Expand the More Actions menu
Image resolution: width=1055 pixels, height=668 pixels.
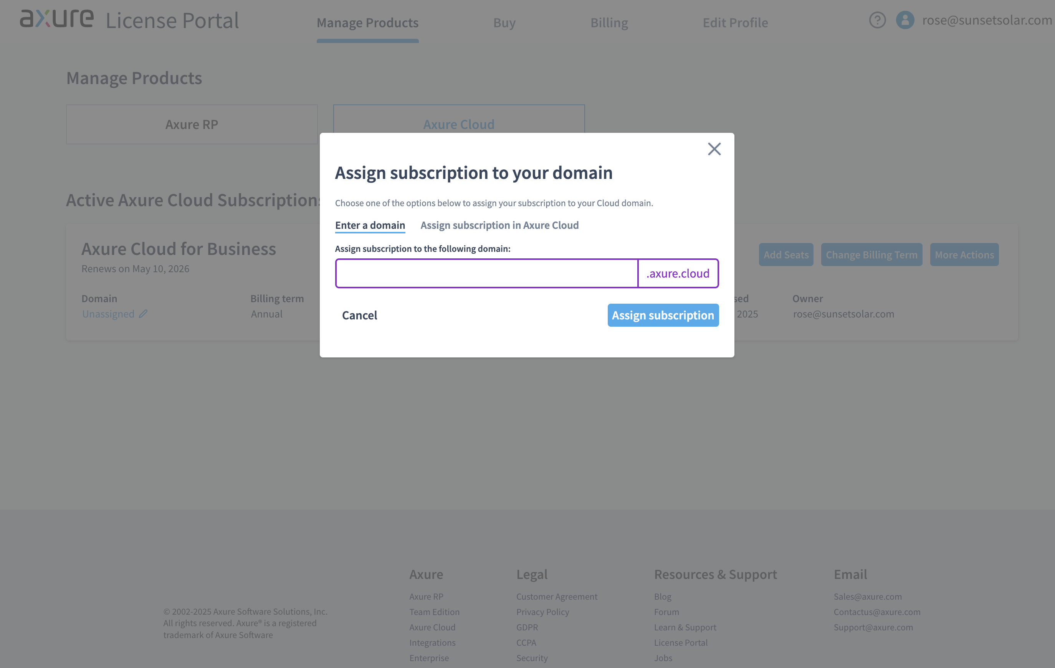coord(964,255)
